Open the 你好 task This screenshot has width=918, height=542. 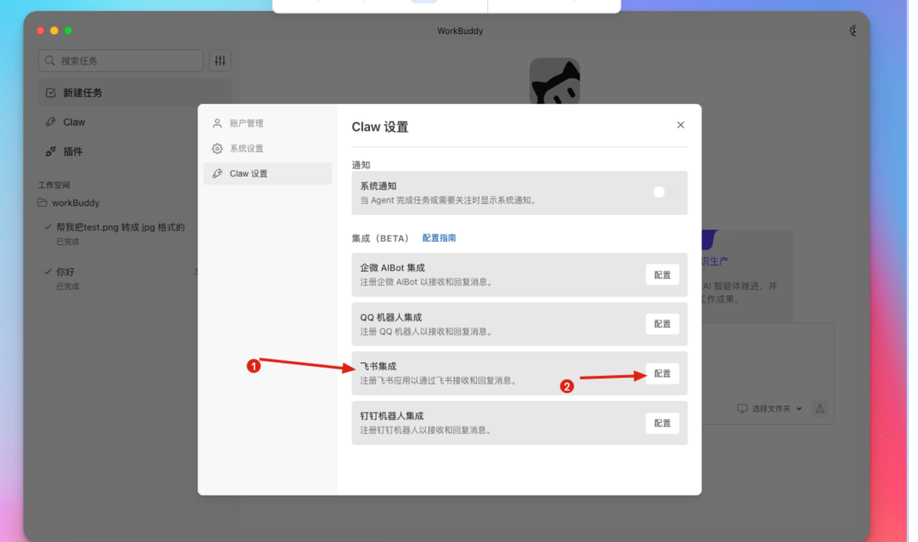coord(65,272)
